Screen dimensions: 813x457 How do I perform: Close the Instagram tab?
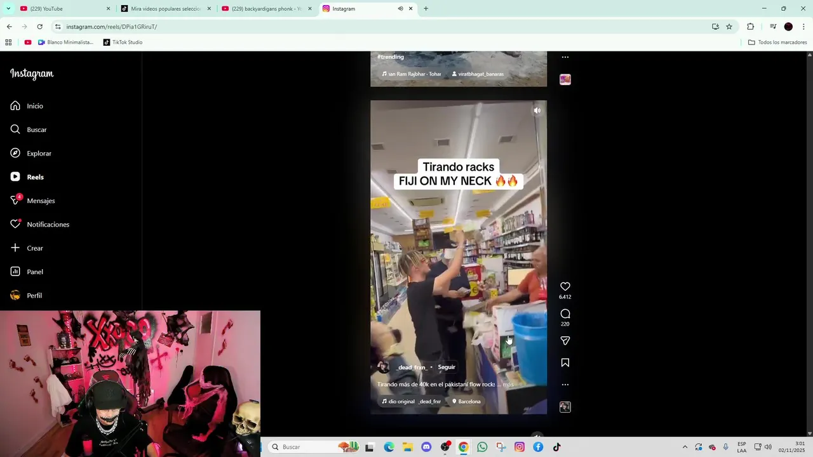[x=410, y=9]
